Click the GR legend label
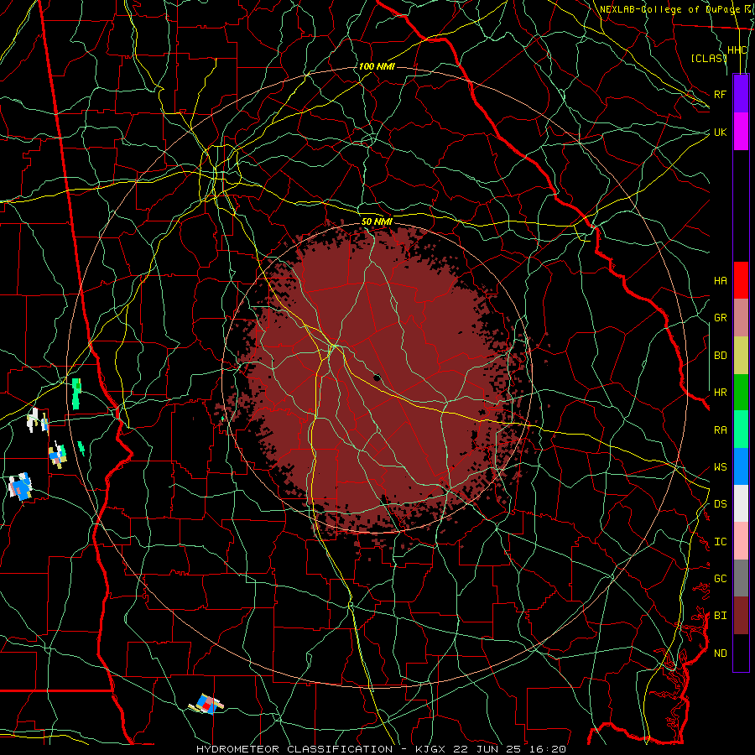The image size is (755, 755). pos(720,318)
